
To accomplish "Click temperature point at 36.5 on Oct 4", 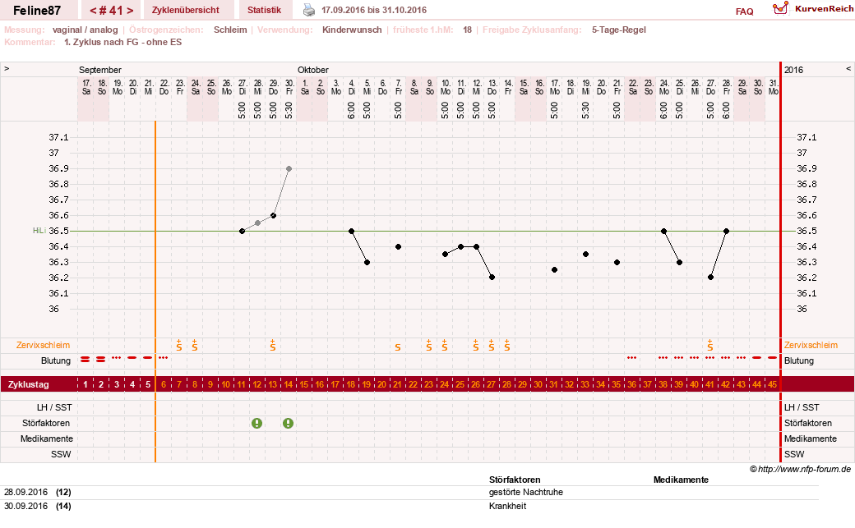I will (x=351, y=231).
